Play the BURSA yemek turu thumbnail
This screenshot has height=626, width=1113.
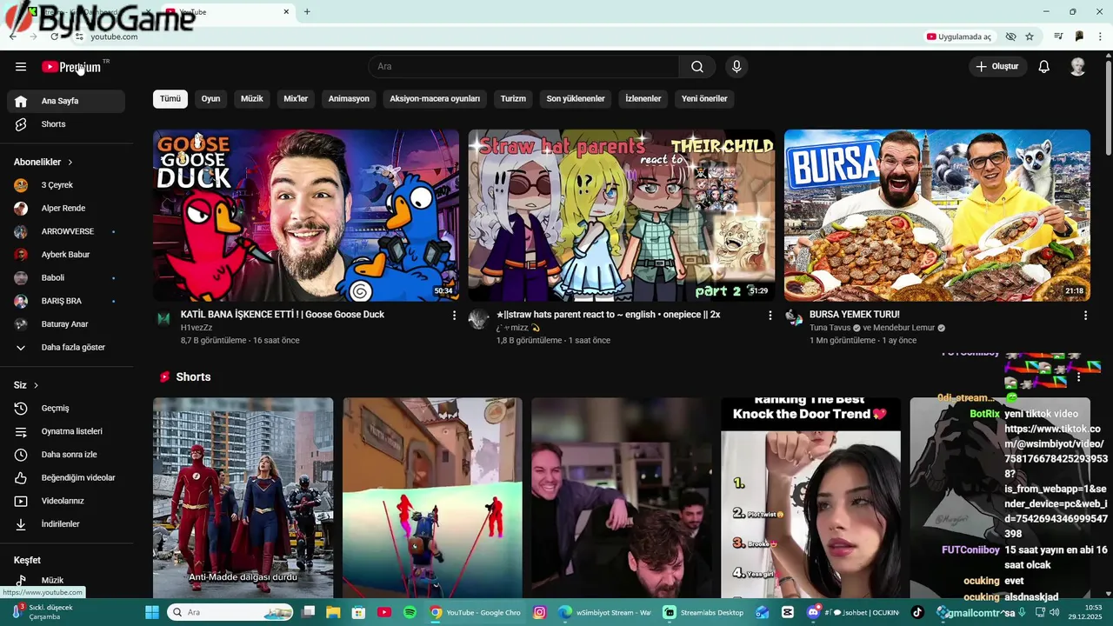coord(937,216)
